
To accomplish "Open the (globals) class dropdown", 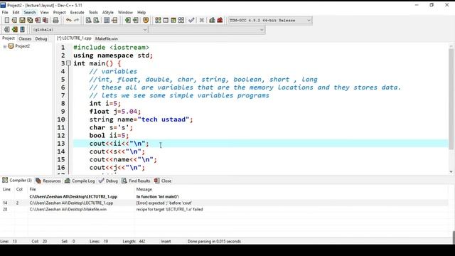I will [90, 30].
